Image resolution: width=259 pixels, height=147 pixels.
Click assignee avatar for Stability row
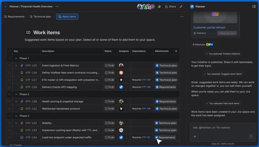121,123
